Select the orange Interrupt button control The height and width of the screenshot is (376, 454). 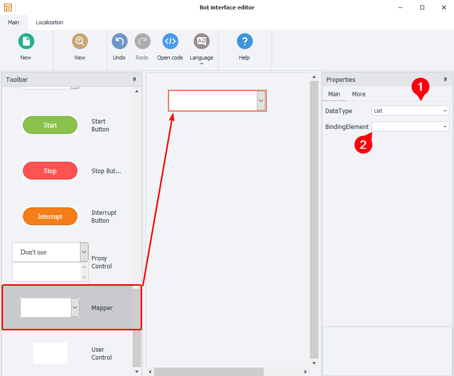(x=50, y=216)
